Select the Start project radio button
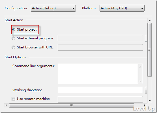The width and height of the screenshot is (157, 113). pos(13,29)
